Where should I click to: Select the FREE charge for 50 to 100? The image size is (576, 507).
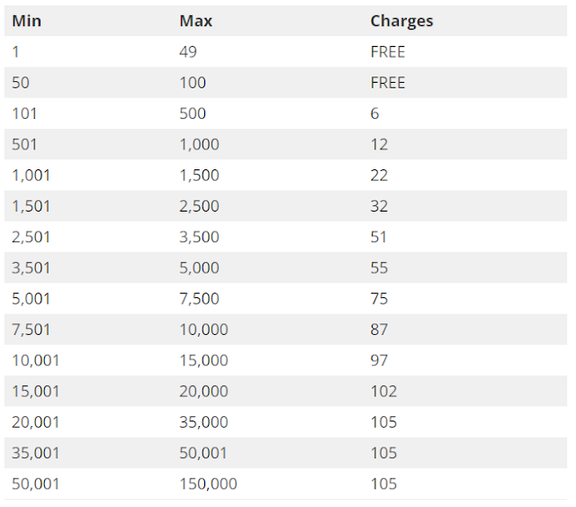point(388,83)
